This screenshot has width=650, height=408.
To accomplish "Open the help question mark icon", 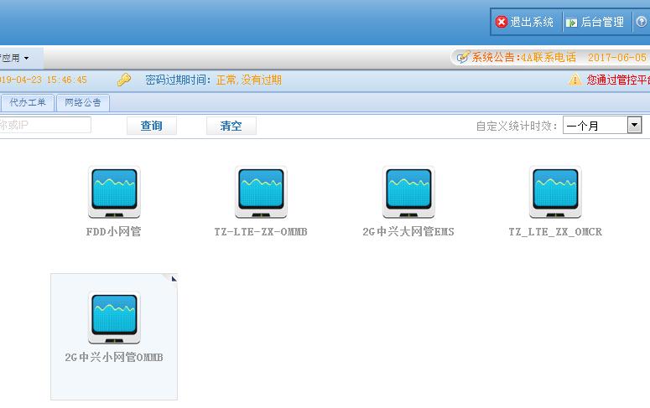I will point(642,22).
